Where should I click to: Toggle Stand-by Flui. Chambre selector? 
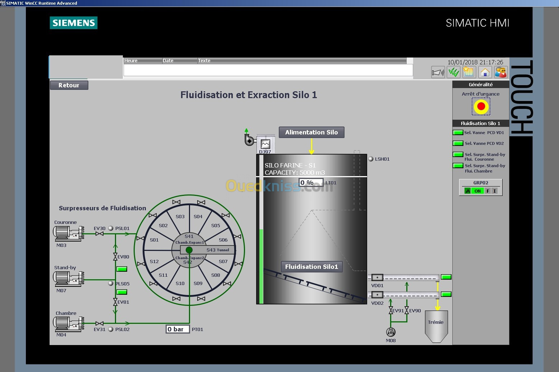[x=458, y=166]
